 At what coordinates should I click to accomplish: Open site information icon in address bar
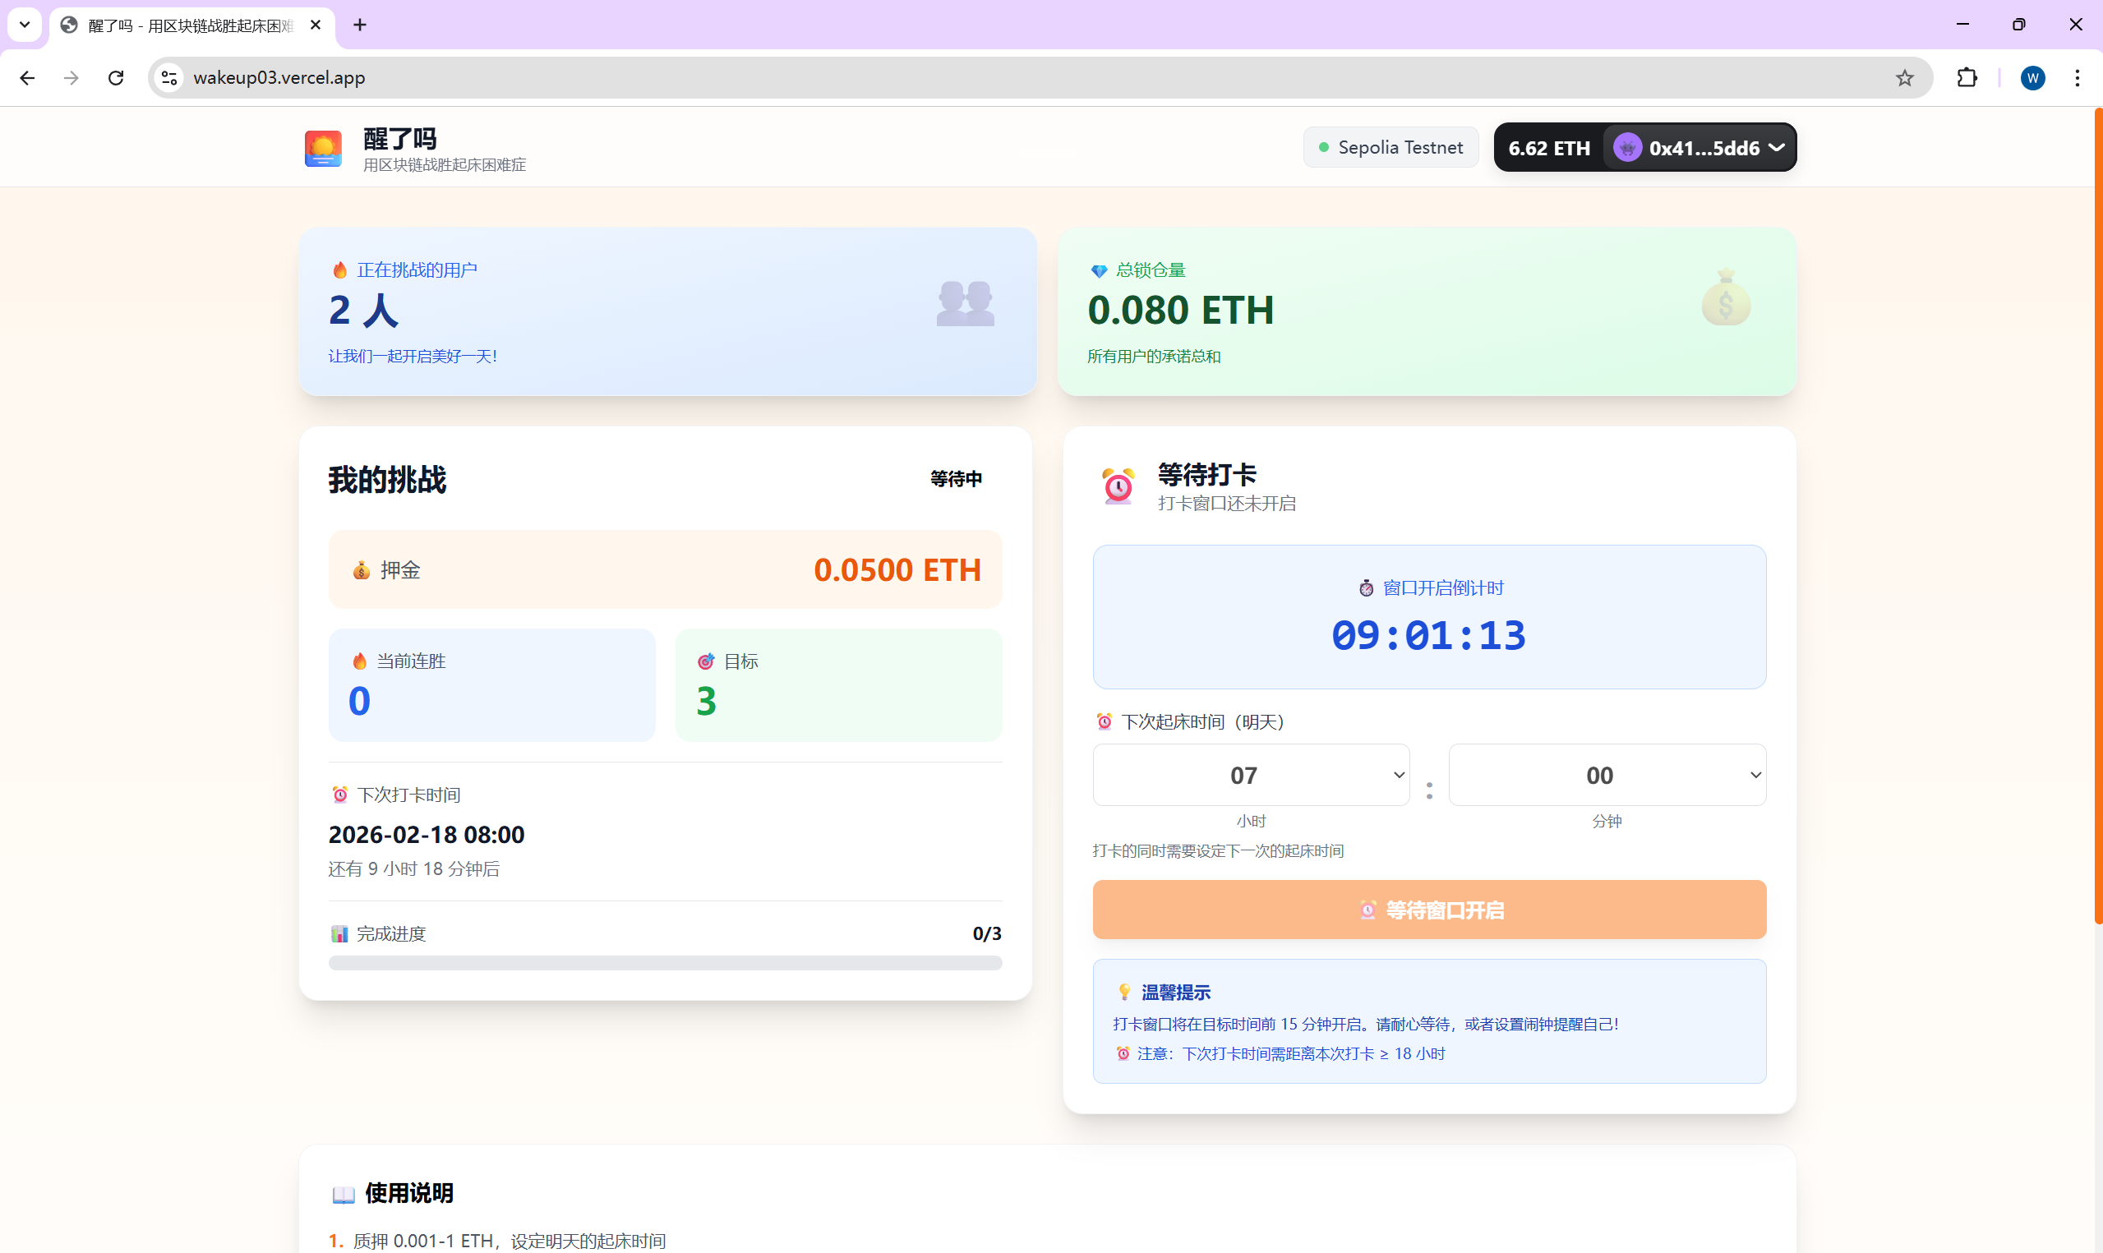168,78
